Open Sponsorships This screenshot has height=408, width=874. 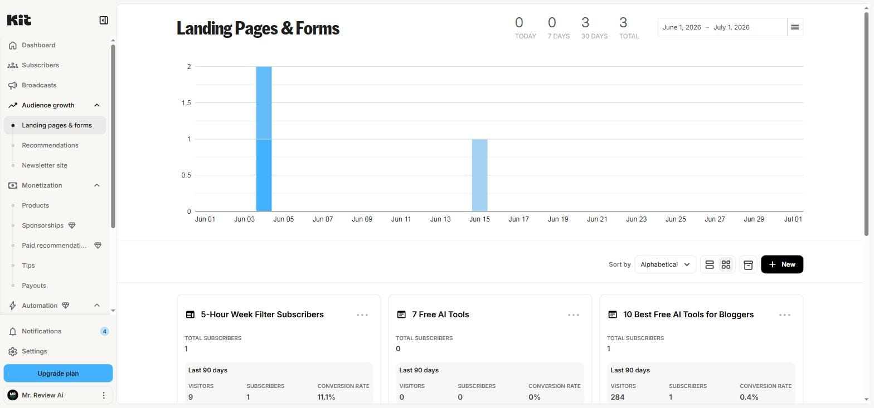pyautogui.click(x=42, y=225)
